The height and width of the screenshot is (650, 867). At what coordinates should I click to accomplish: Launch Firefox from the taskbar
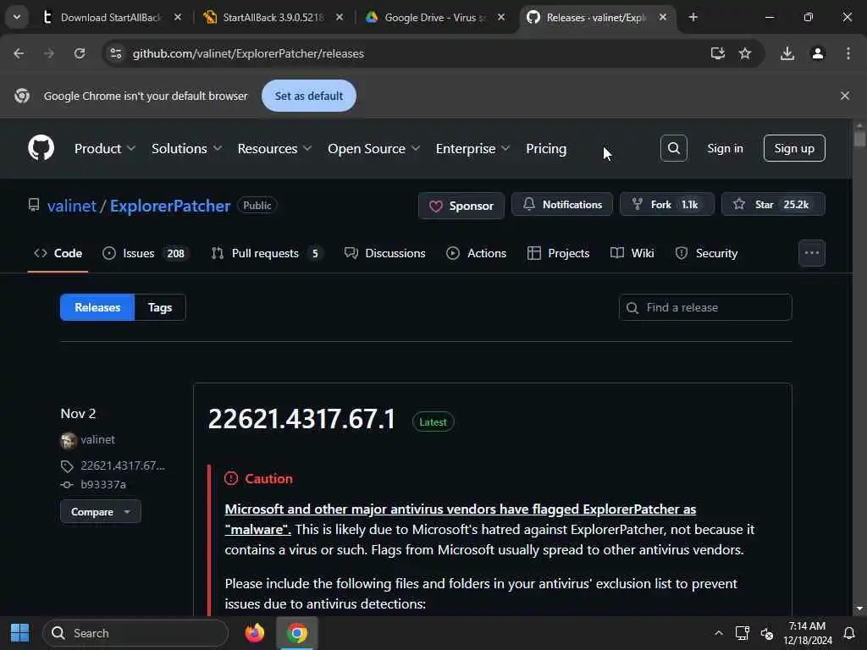coord(254,633)
